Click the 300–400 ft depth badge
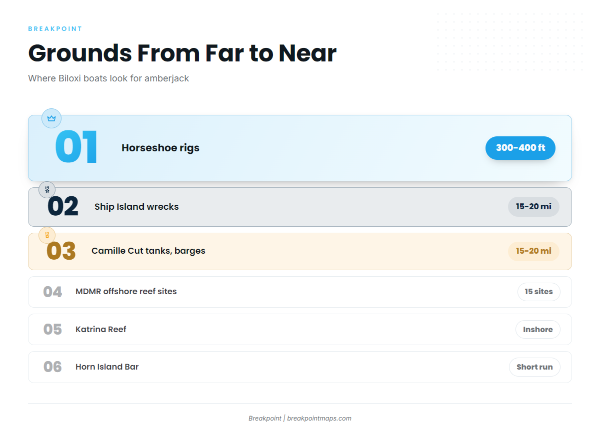 click(520, 148)
